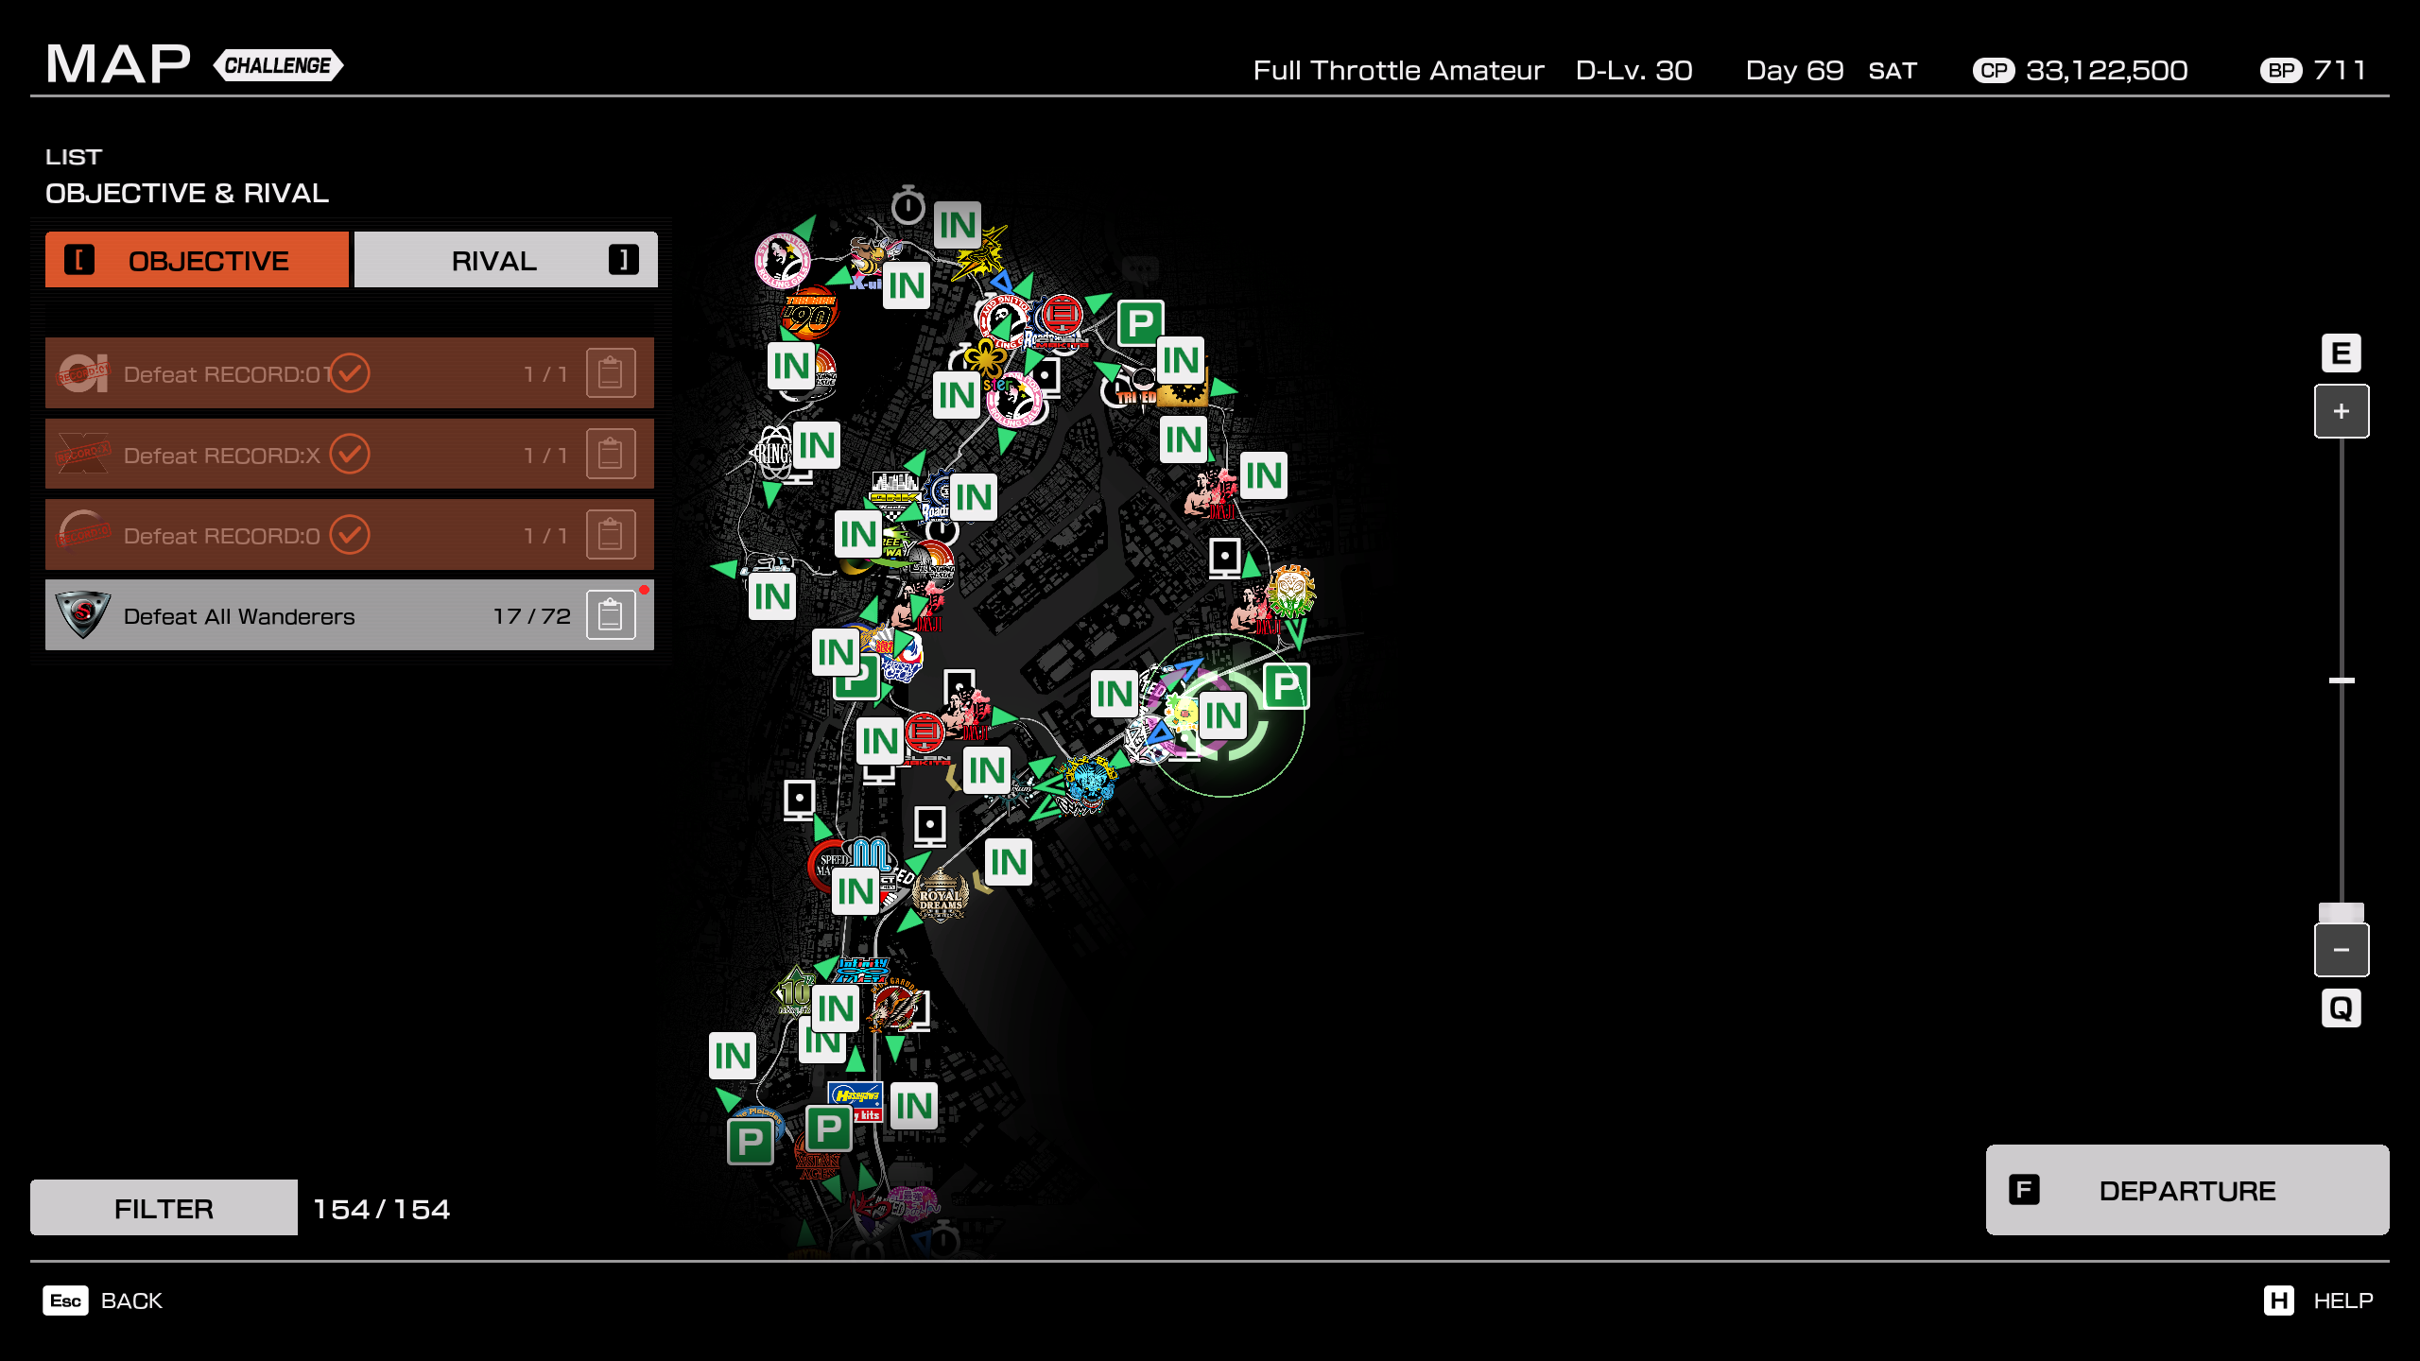Zoom out with the minus button
The height and width of the screenshot is (1361, 2420).
(x=2341, y=950)
